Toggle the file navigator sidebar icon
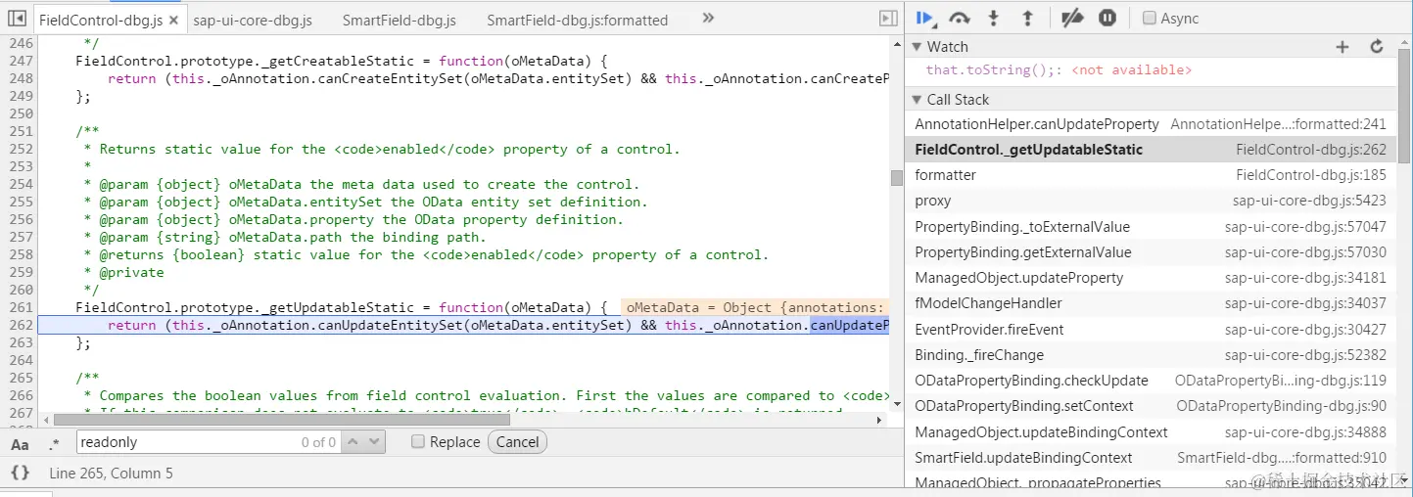The image size is (1413, 497). 17,19
